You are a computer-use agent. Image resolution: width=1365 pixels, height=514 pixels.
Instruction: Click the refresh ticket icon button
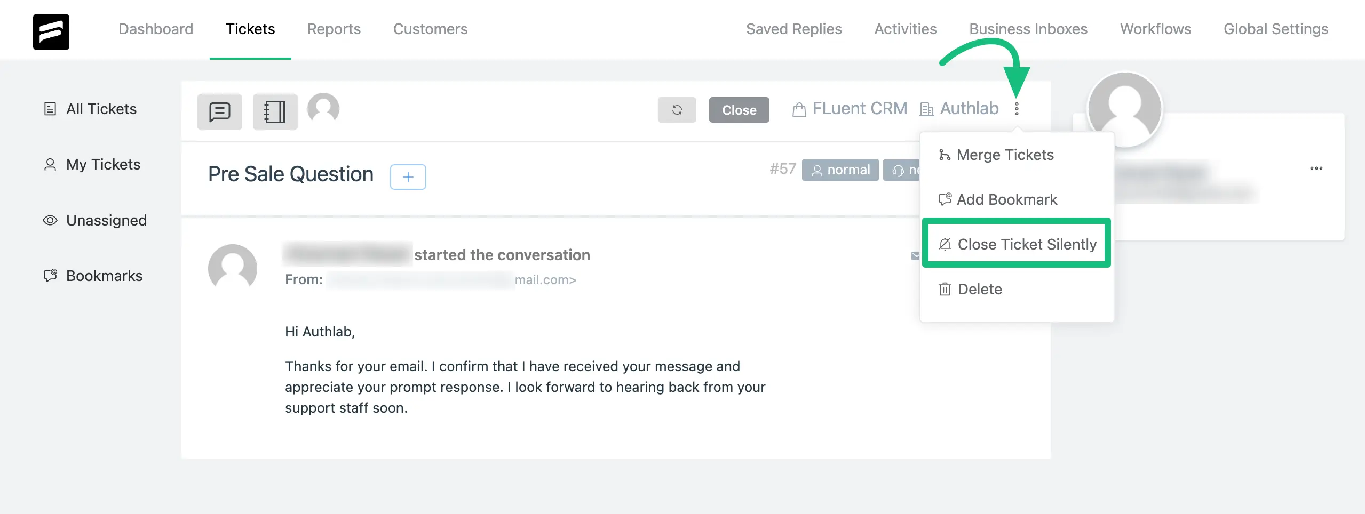677,110
